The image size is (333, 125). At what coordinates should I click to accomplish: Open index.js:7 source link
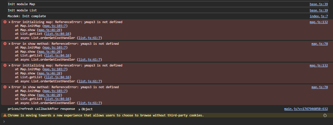[319, 16]
